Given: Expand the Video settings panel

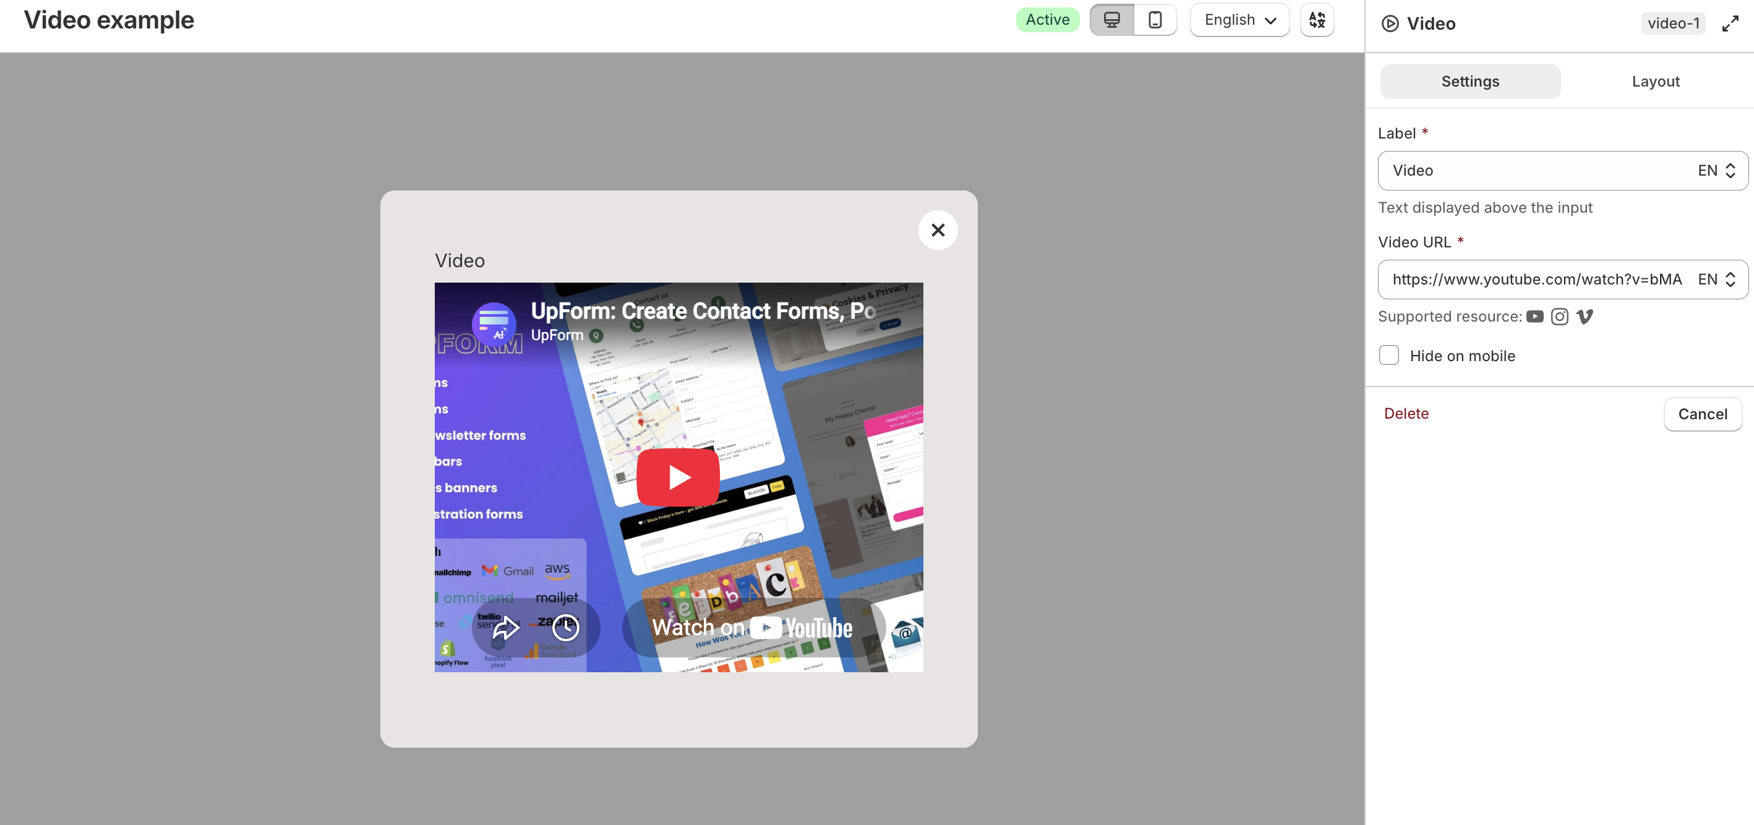Looking at the screenshot, I should tap(1730, 24).
